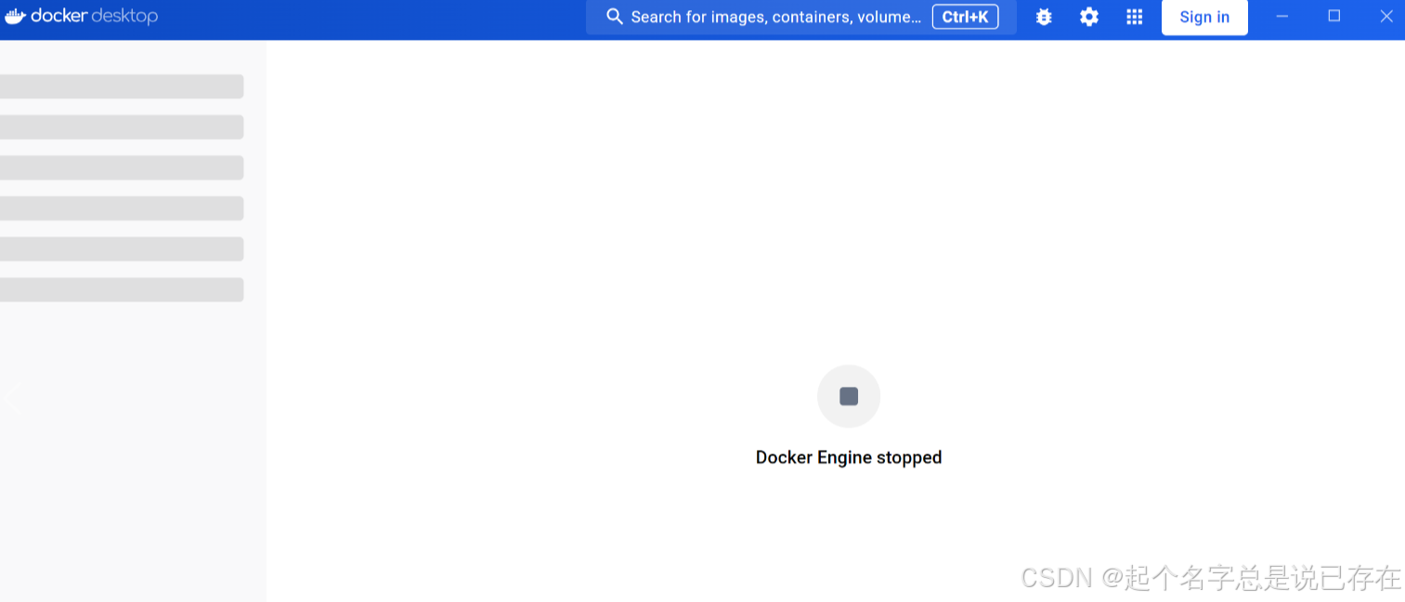Close the Docker Desktop window
The height and width of the screenshot is (602, 1405).
(1386, 16)
